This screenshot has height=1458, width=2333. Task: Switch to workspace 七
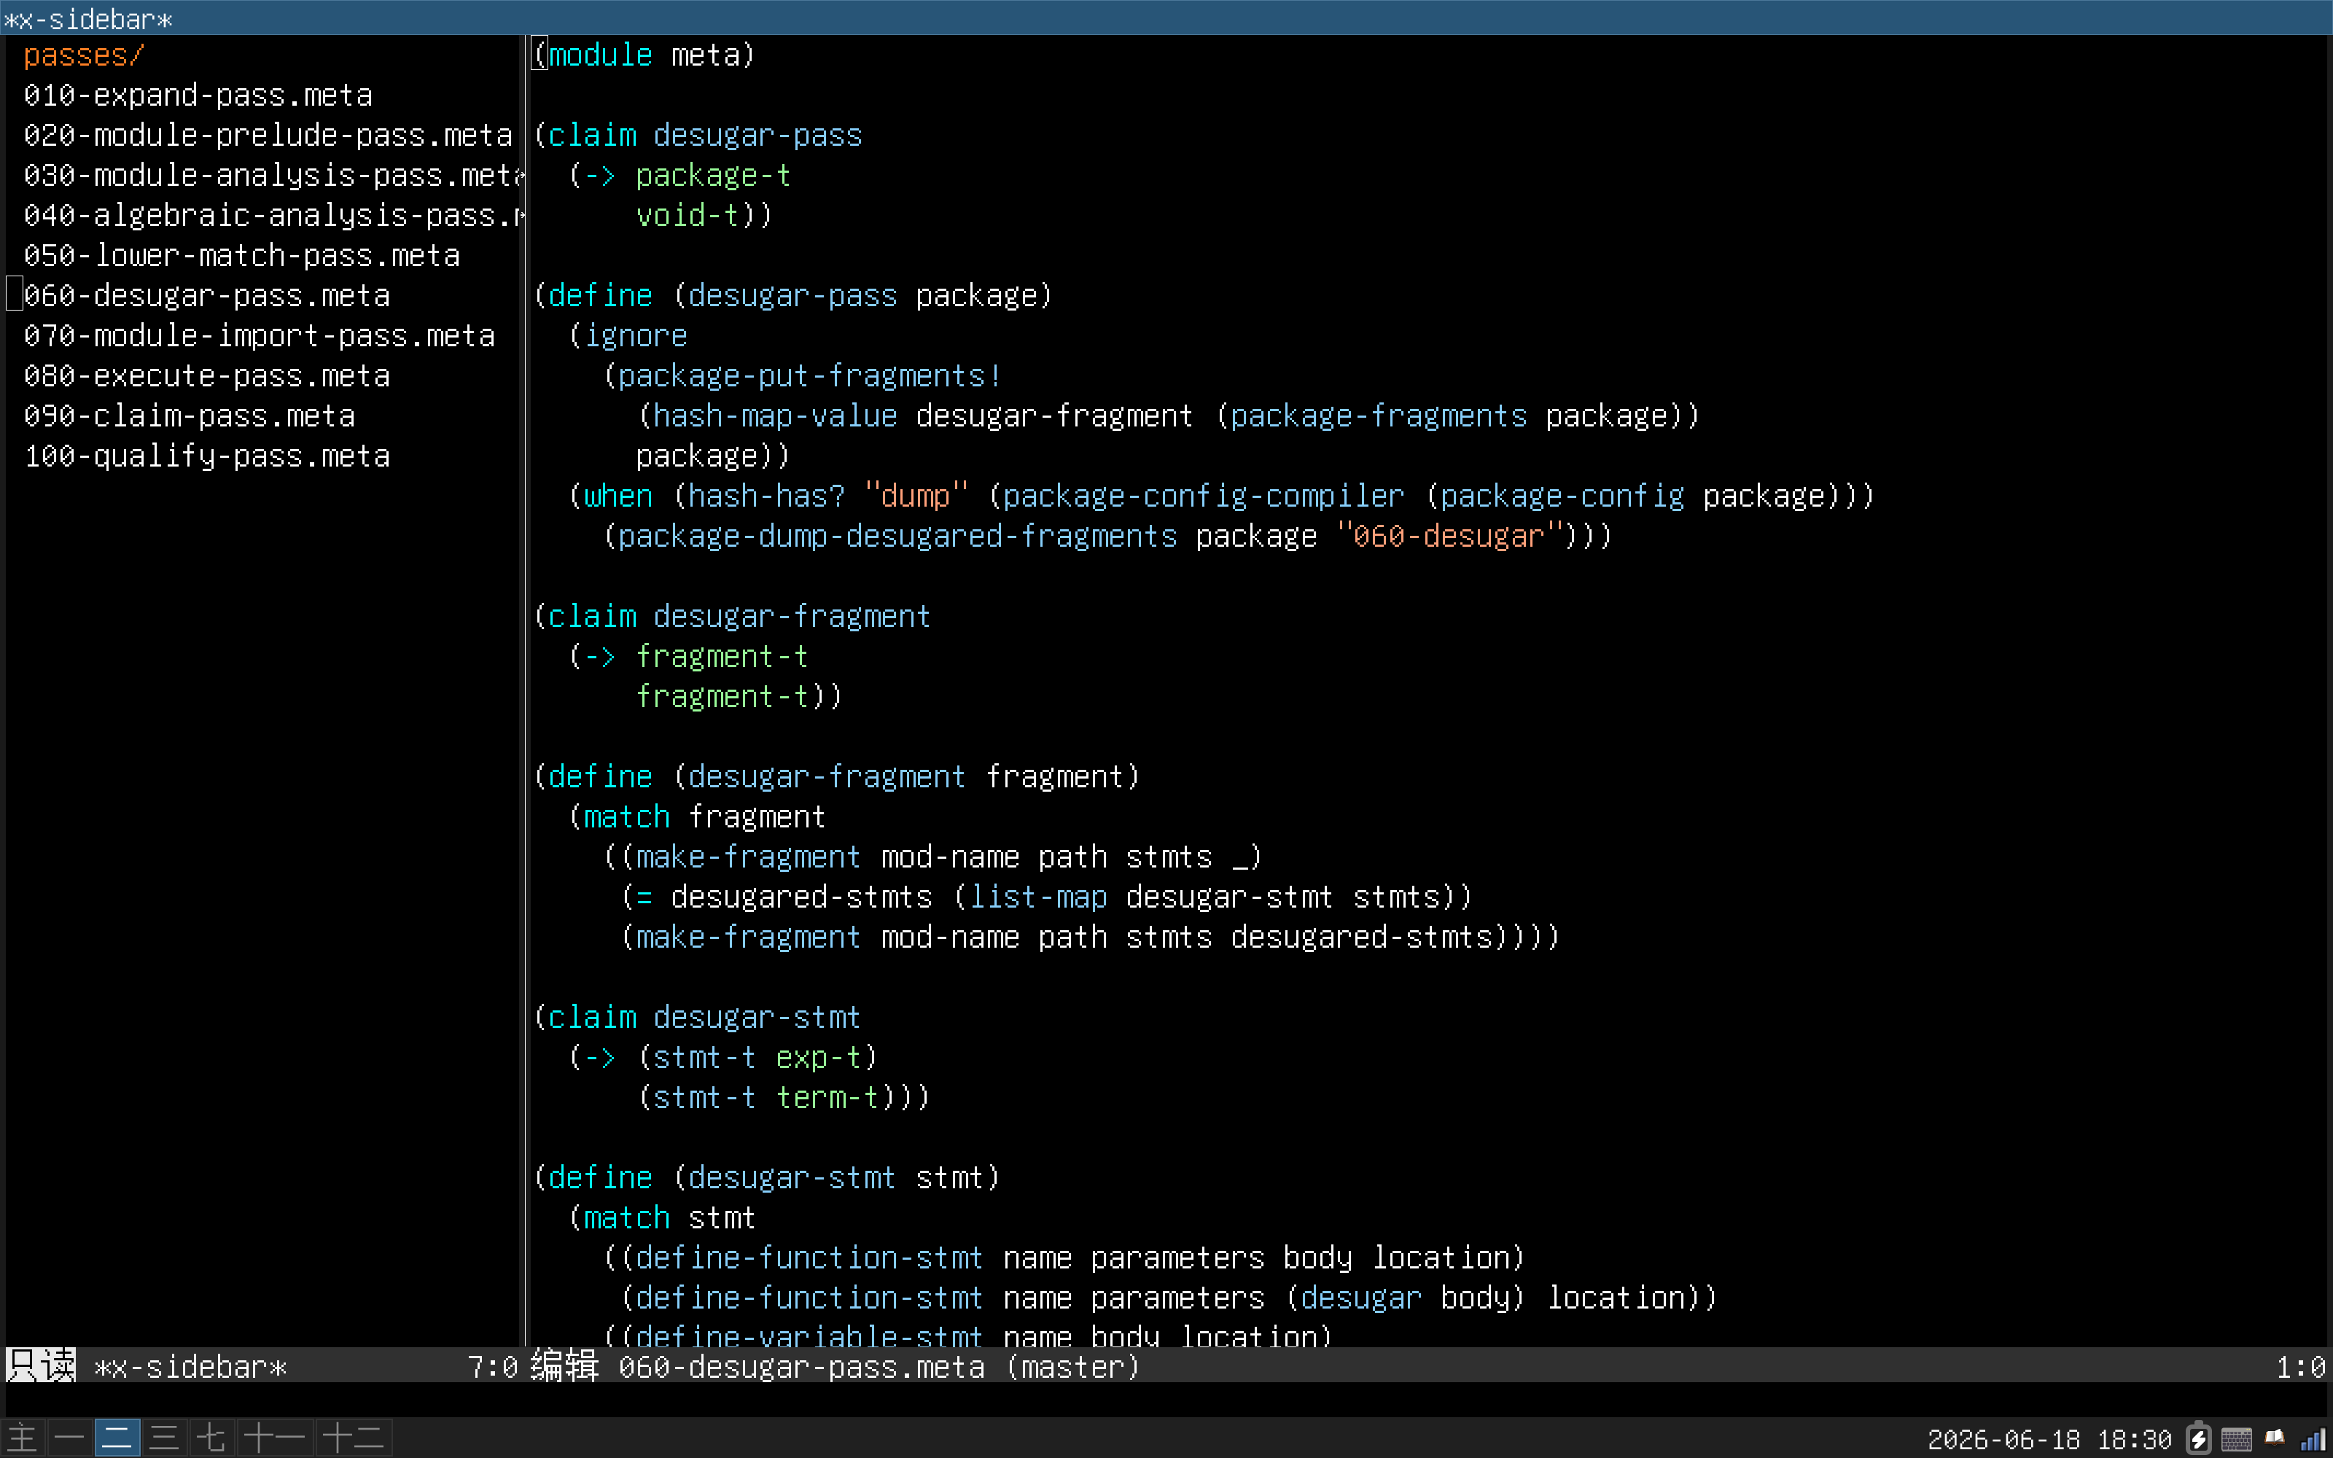(211, 1439)
